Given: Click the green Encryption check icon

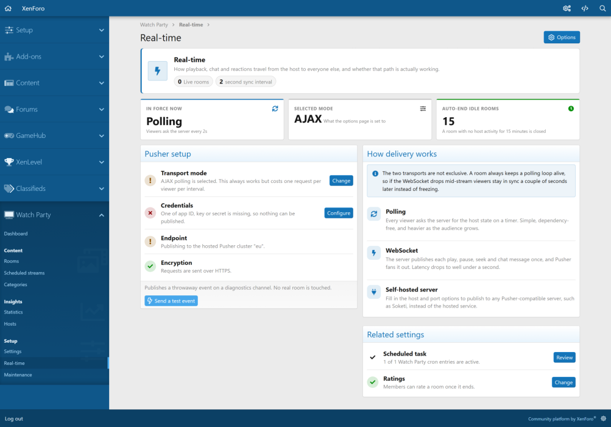Looking at the screenshot, I should click(x=150, y=266).
